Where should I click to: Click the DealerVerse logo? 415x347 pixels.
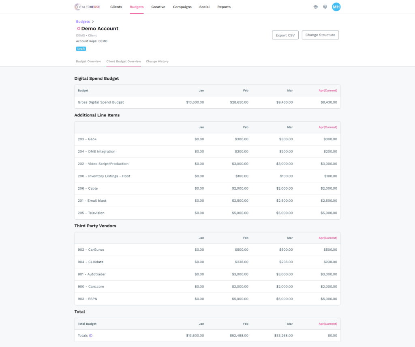87,7
